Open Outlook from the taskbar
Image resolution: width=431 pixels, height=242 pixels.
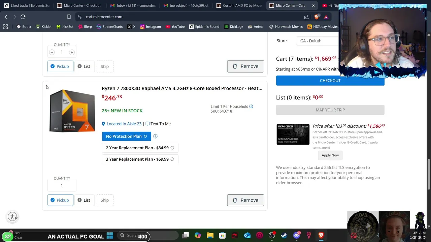(247, 236)
